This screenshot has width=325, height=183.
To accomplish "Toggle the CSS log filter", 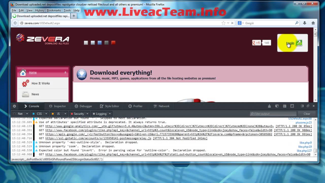I will (x=37, y=114).
